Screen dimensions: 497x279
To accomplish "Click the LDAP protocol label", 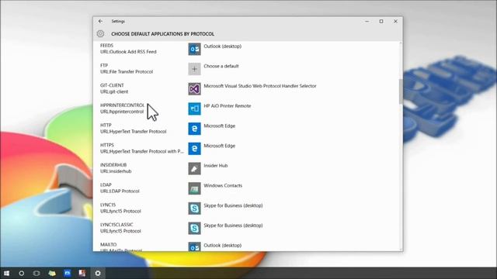I will point(106,185).
